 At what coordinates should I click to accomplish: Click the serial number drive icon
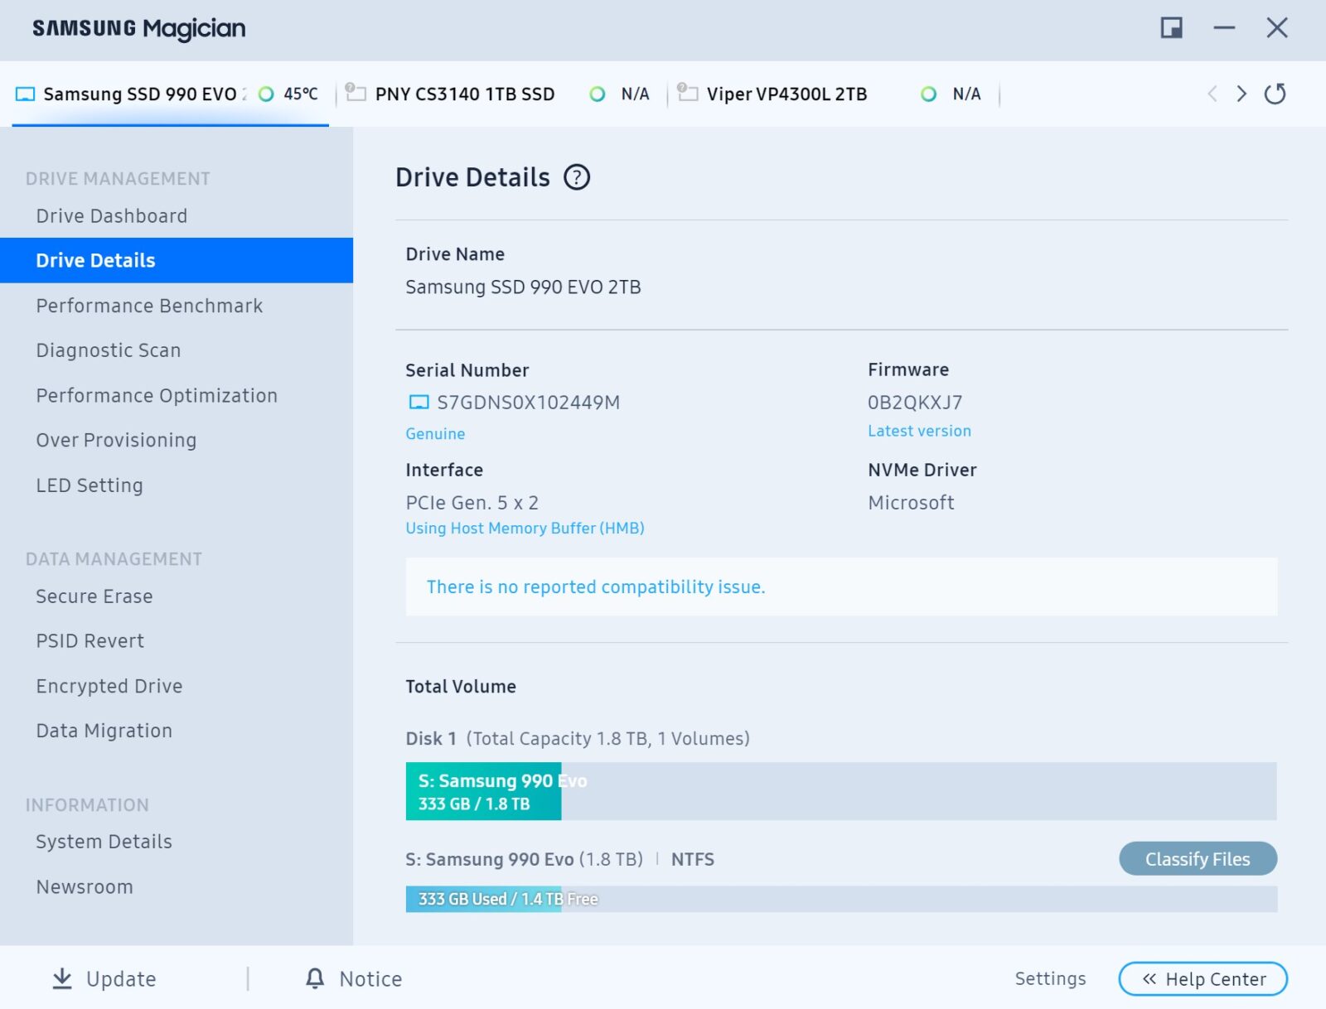pyautogui.click(x=419, y=403)
